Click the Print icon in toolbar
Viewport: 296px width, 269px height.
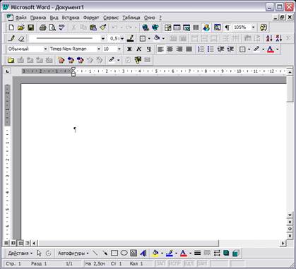click(x=42, y=28)
